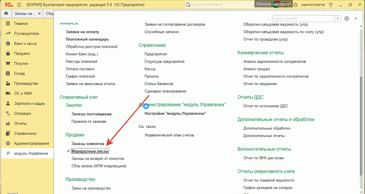Image resolution: width=365 pixels, height=194 pixels.
Task: Open Анализ продаж report
Action: pos(257,69)
